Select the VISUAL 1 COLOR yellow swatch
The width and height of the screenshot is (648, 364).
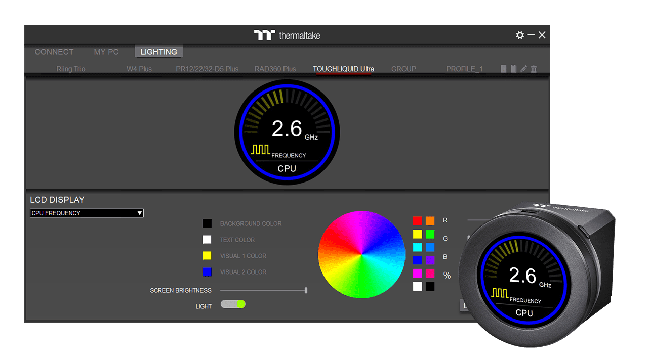pos(207,256)
